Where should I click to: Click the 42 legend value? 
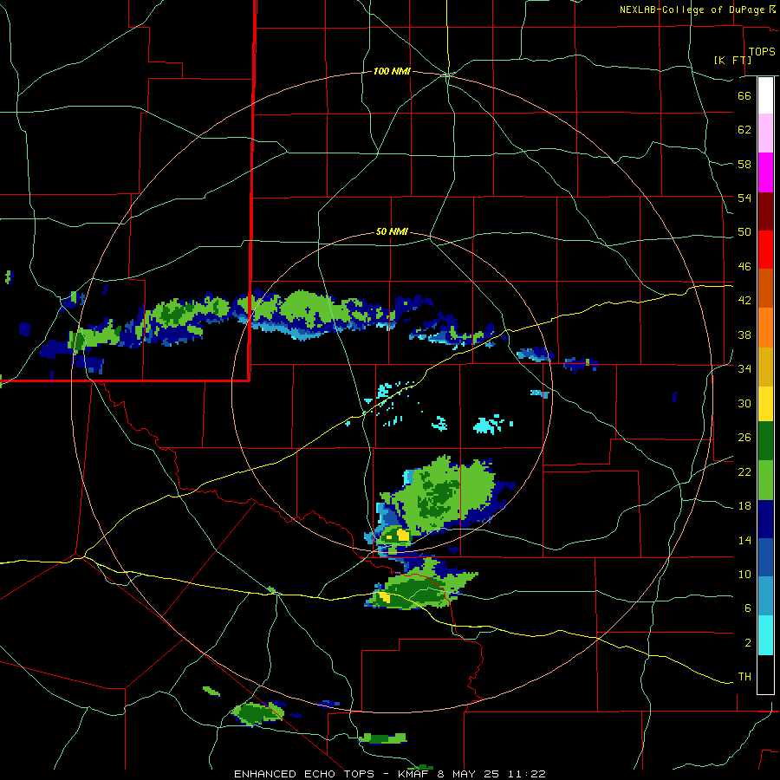[x=744, y=300]
